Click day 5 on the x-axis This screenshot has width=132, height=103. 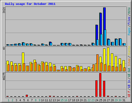point(24,100)
